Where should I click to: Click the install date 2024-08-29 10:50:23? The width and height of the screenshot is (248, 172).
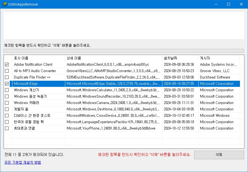[179, 71]
